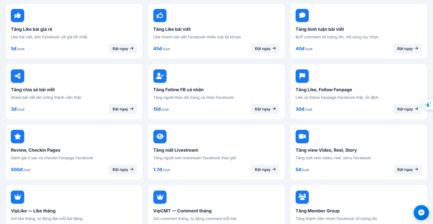Click the thumbs-up icon for Tăng Like bài giá rẻ
433x224 pixels.
coord(18,15)
